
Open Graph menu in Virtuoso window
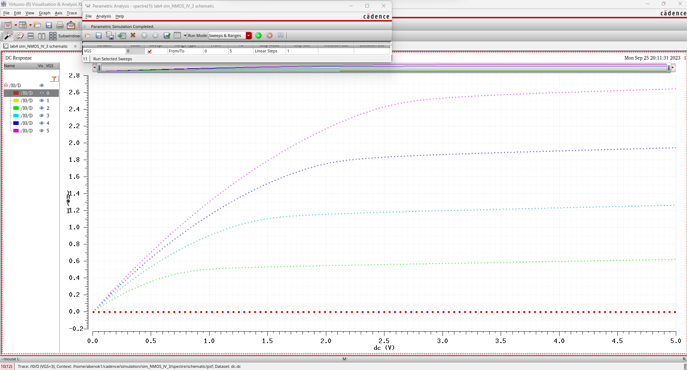click(x=45, y=13)
